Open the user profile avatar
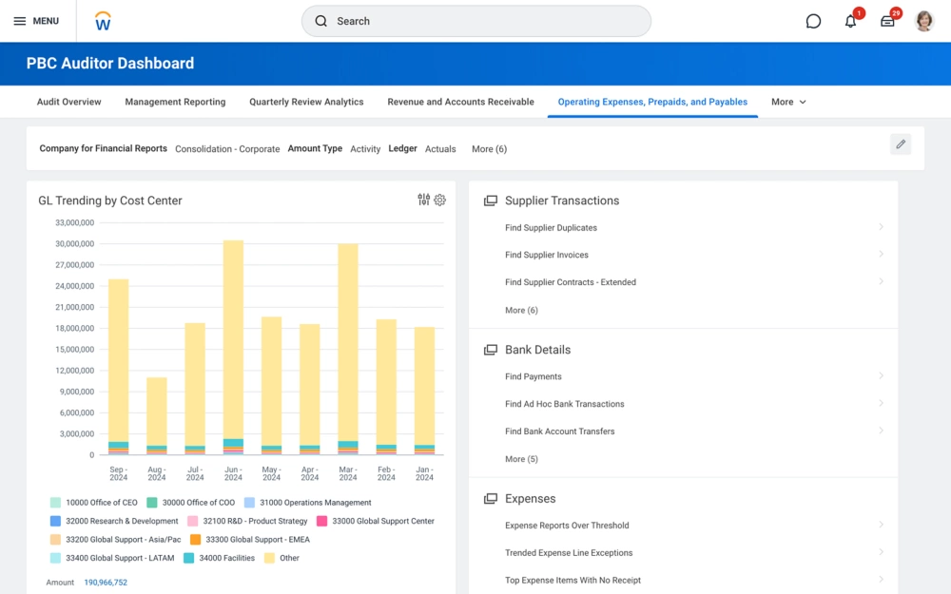951x594 pixels. pyautogui.click(x=924, y=21)
